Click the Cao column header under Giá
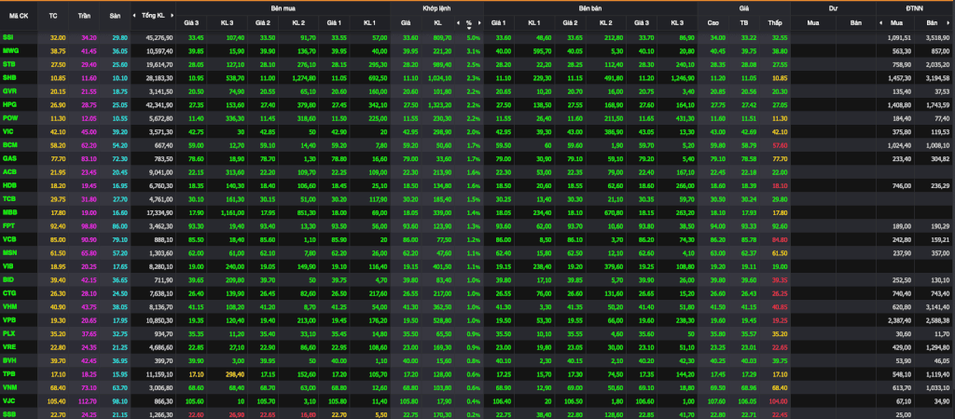 [x=713, y=23]
